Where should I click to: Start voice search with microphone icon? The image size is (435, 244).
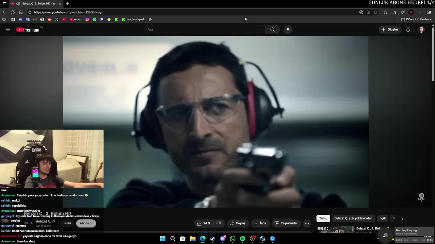[x=288, y=29]
